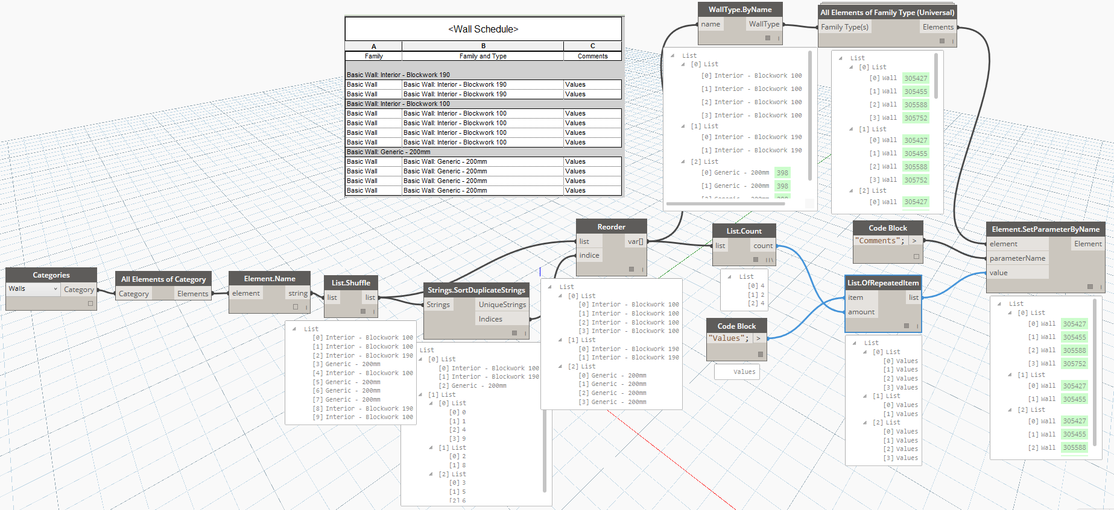
Task: Collapse [0] List in Reorder preview
Action: [560, 296]
